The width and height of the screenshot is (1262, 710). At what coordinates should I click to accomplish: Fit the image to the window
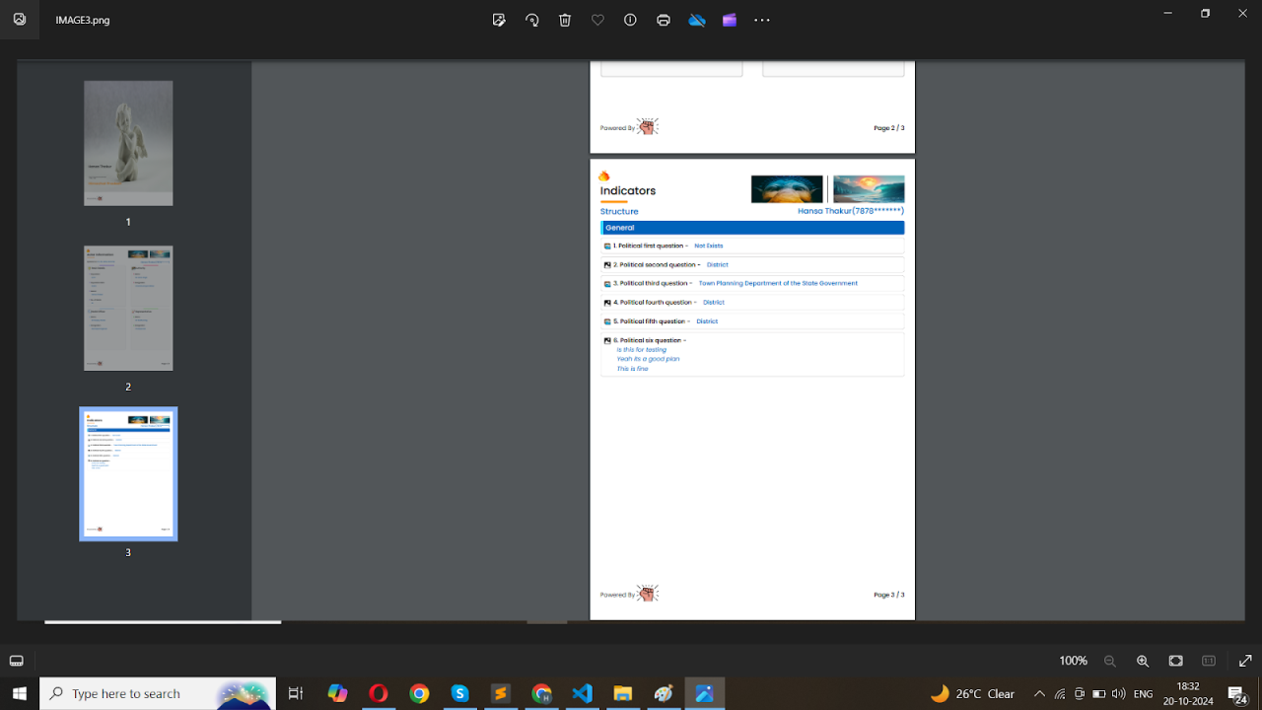pyautogui.click(x=1175, y=661)
